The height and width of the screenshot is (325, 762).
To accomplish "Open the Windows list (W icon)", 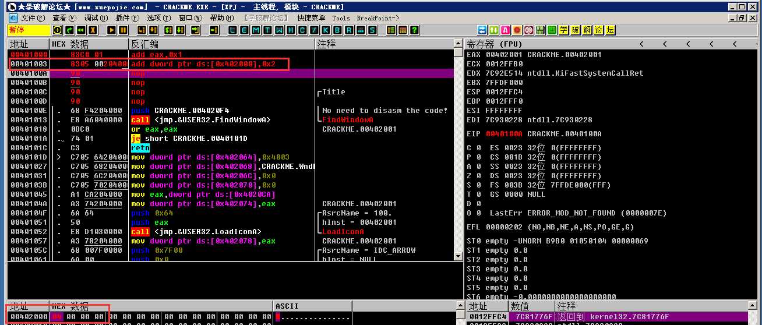I will [280, 30].
